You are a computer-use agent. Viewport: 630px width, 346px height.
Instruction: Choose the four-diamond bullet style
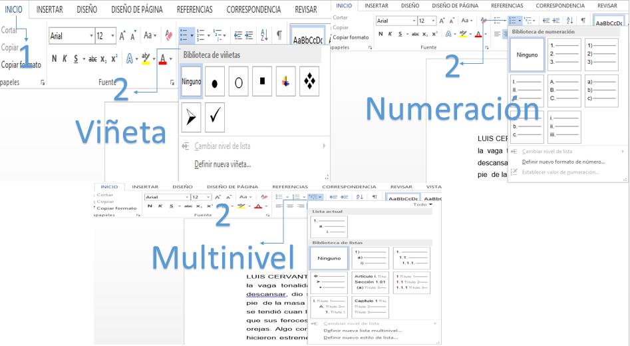click(x=309, y=82)
